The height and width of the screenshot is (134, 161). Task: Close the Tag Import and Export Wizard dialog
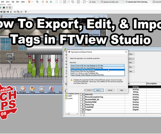point(126,52)
